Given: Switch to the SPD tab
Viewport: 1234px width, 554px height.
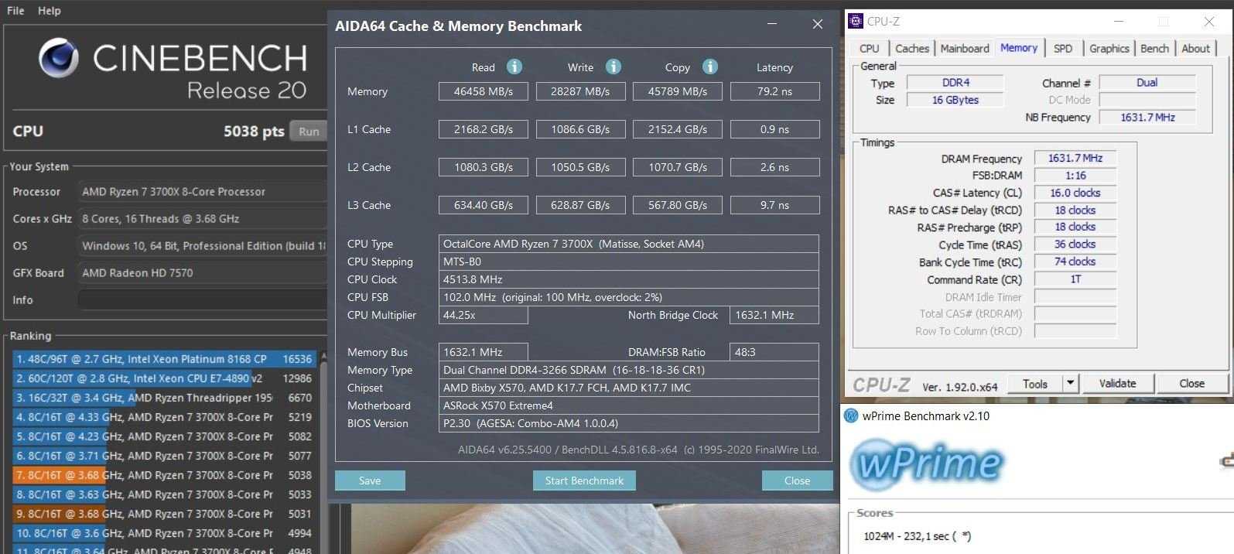Looking at the screenshot, I should pos(1062,48).
